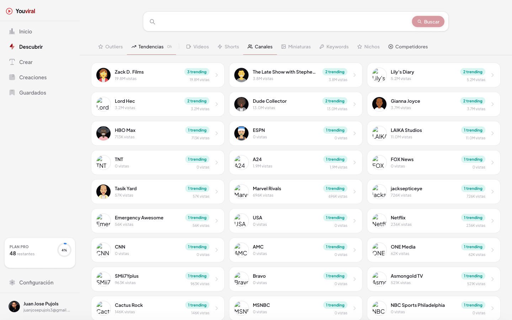This screenshot has width=512, height=320.
Task: Open the TNT channel card
Action: (x=158, y=162)
